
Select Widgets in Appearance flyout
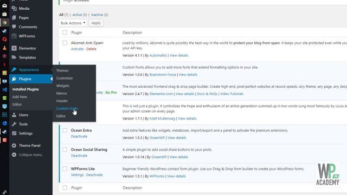pyautogui.click(x=63, y=86)
